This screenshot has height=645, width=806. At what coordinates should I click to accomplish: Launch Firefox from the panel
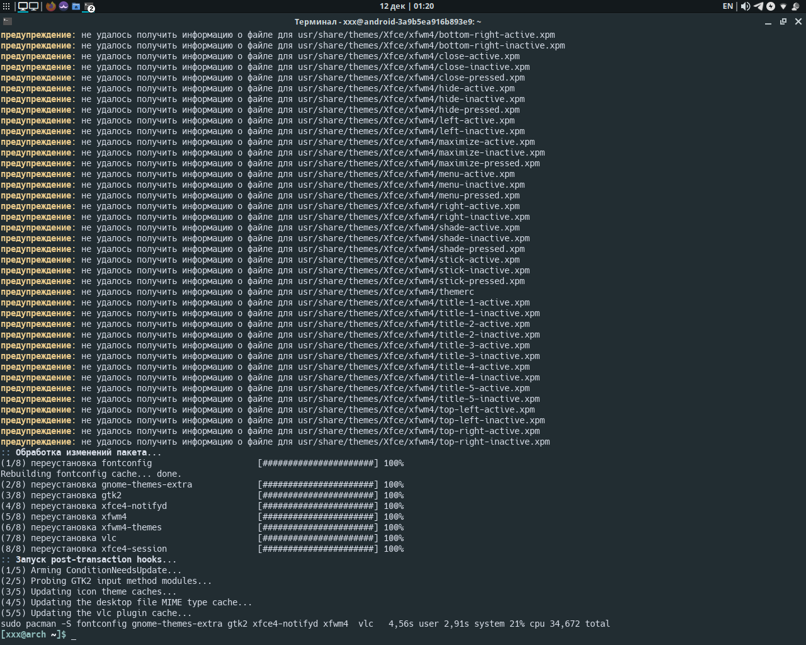click(51, 6)
